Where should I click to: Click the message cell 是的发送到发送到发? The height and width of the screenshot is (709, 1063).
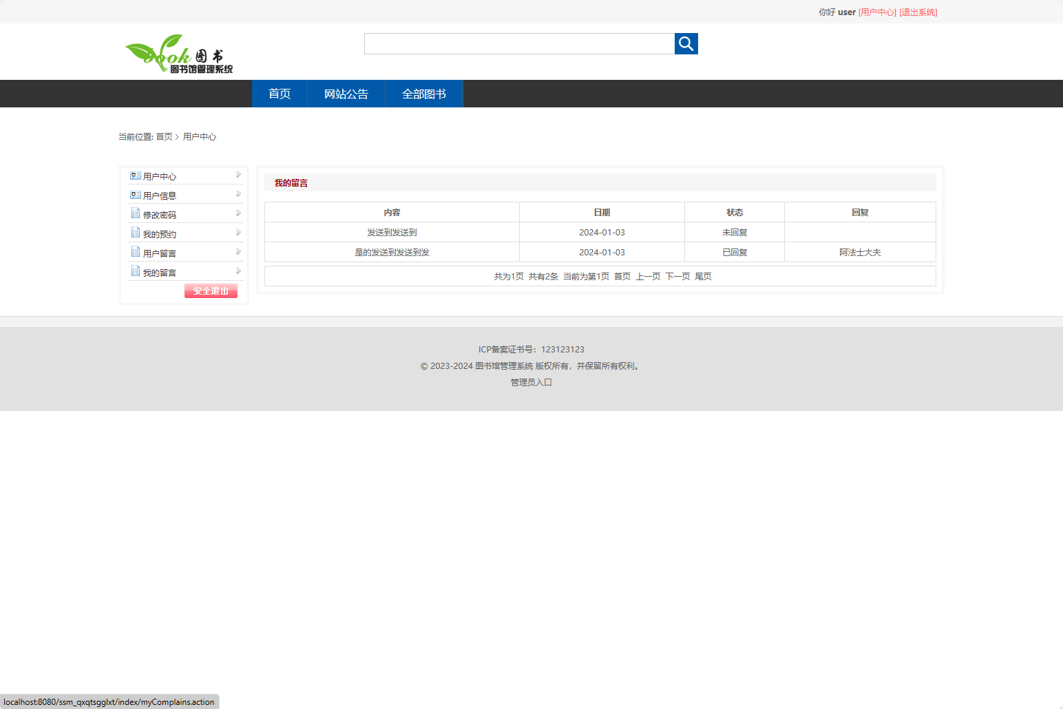[392, 253]
